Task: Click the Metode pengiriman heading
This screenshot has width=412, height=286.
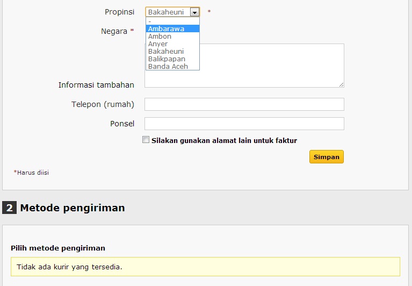Action: (x=73, y=208)
